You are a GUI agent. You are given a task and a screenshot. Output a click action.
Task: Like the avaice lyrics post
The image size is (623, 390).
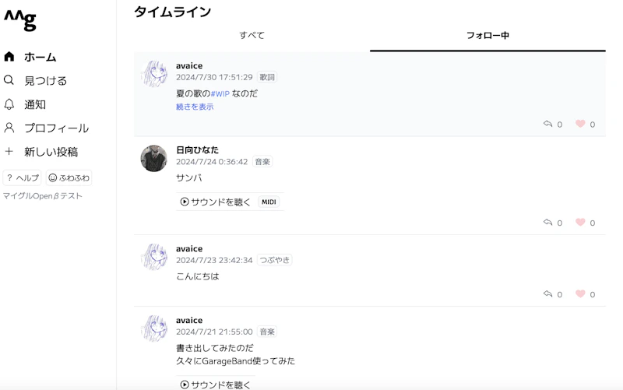click(580, 125)
